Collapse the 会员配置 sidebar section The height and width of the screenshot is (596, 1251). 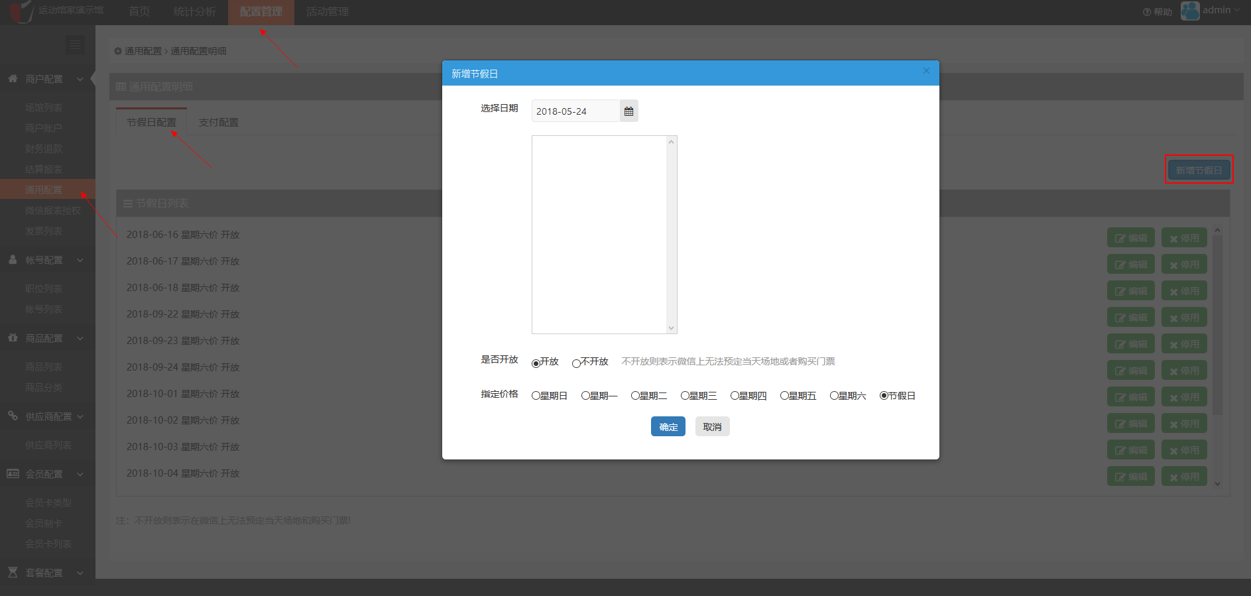80,474
